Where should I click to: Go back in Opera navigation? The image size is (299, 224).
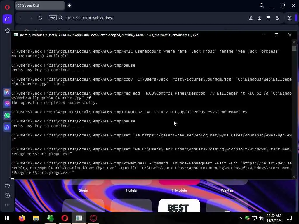point(21,18)
